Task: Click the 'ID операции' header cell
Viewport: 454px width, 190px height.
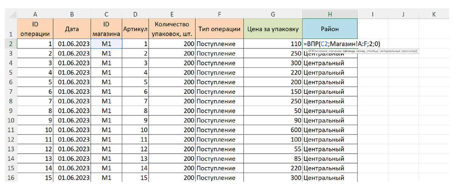Action: tap(35, 29)
